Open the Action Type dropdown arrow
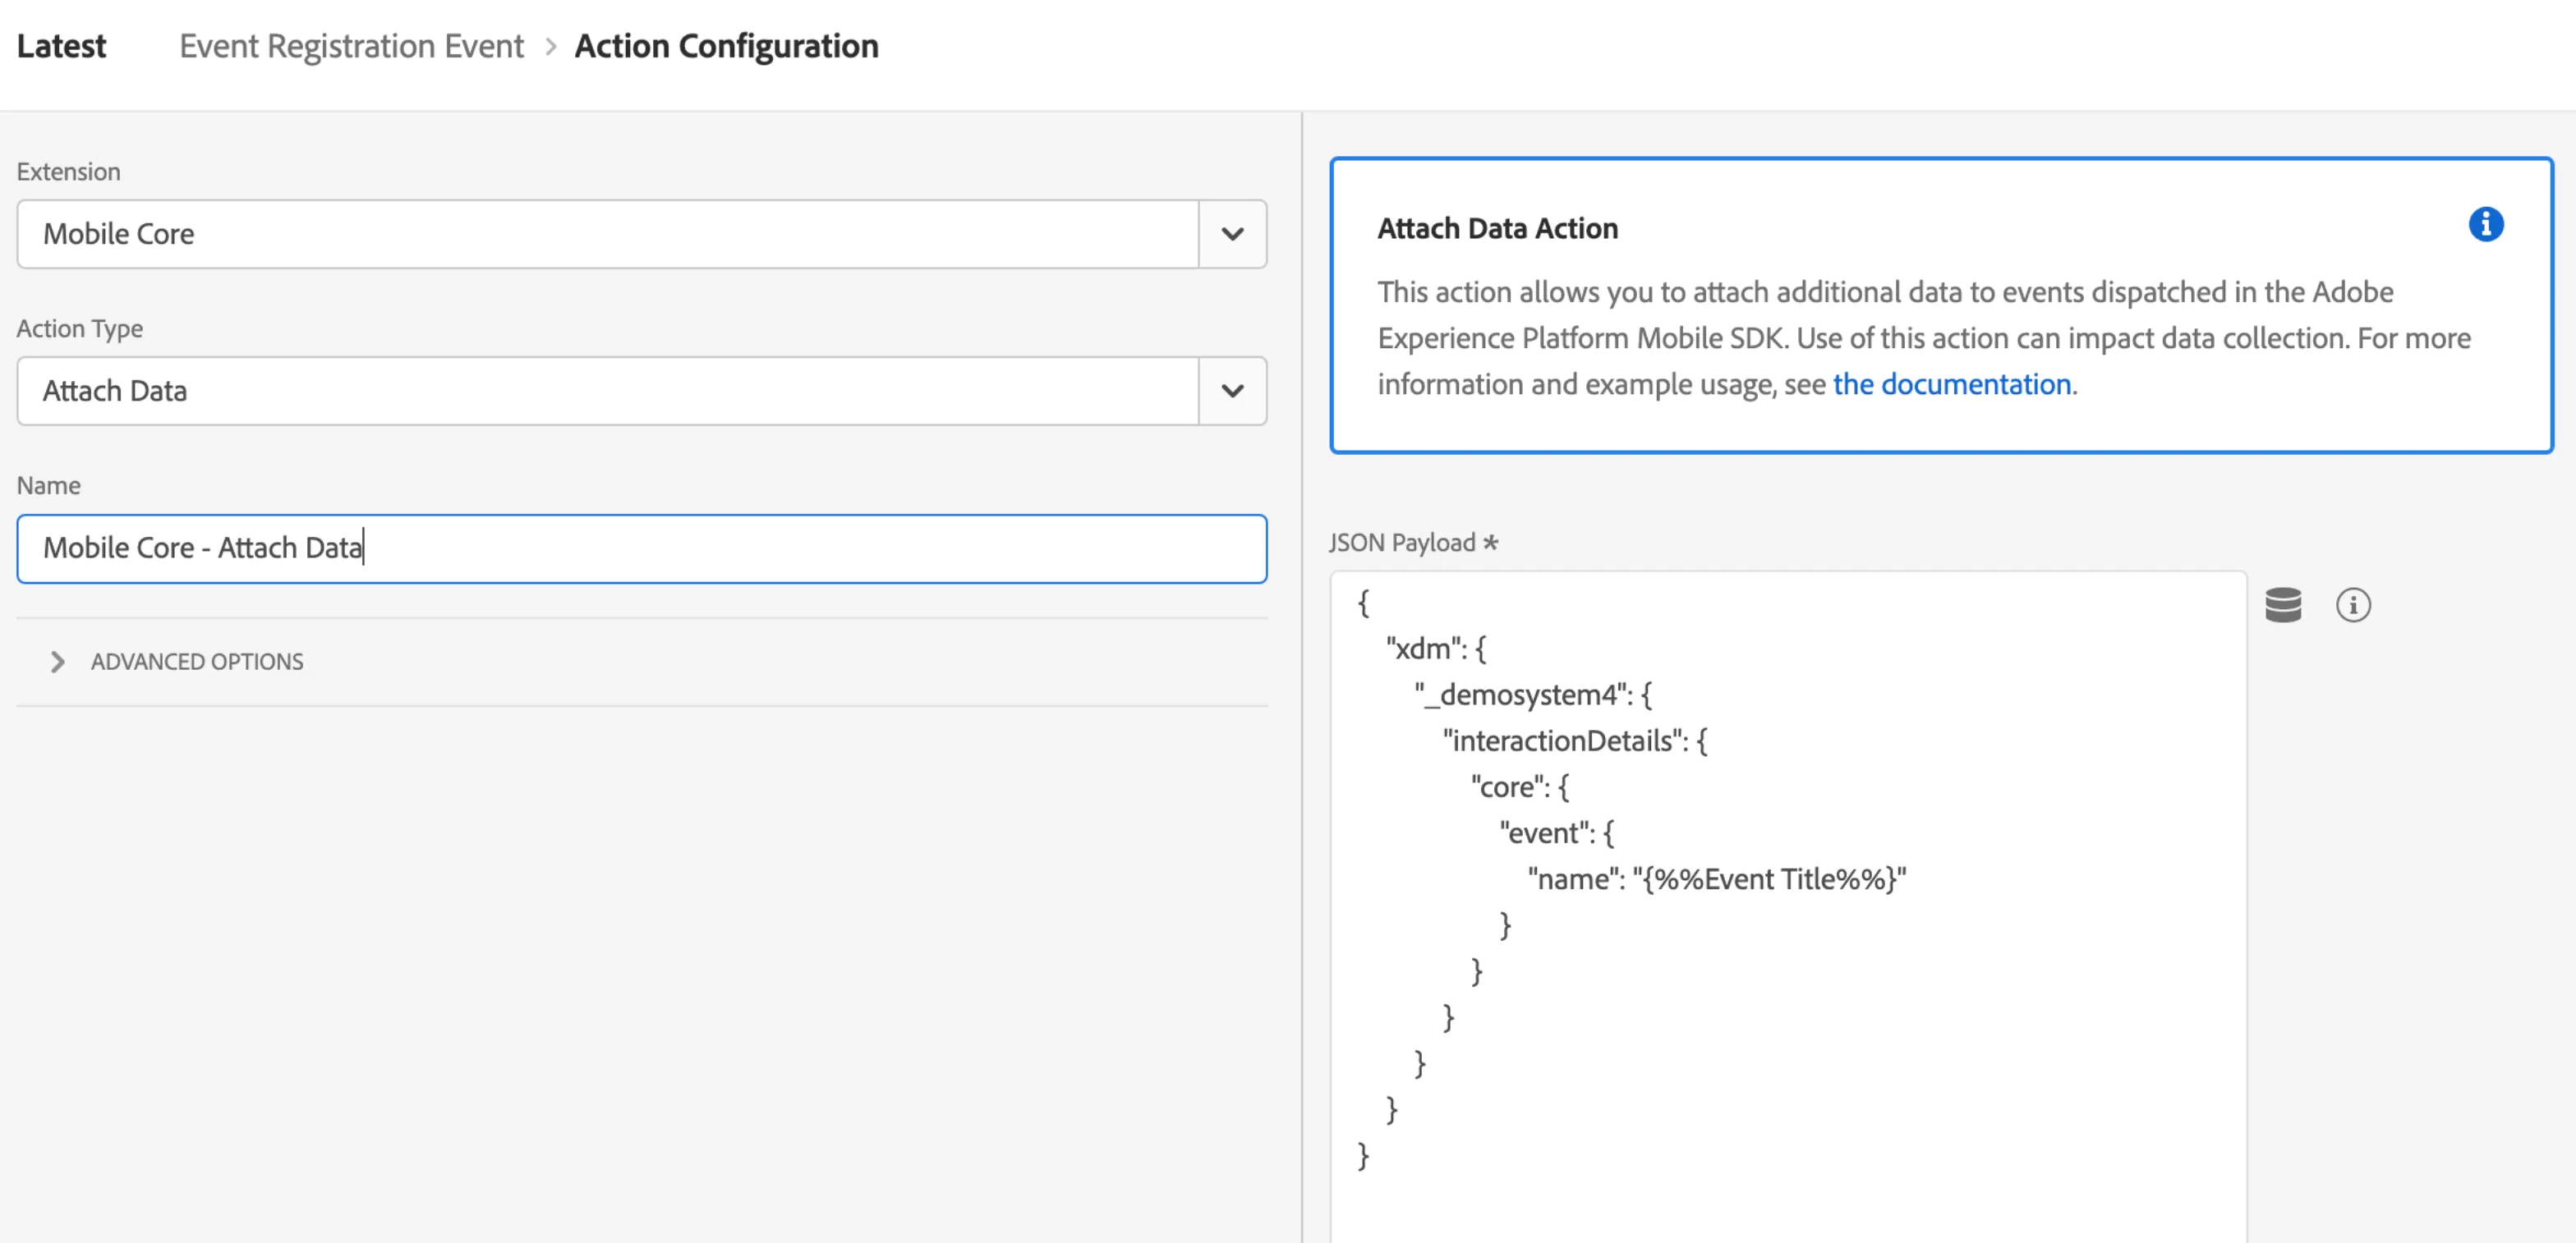 click(1232, 391)
